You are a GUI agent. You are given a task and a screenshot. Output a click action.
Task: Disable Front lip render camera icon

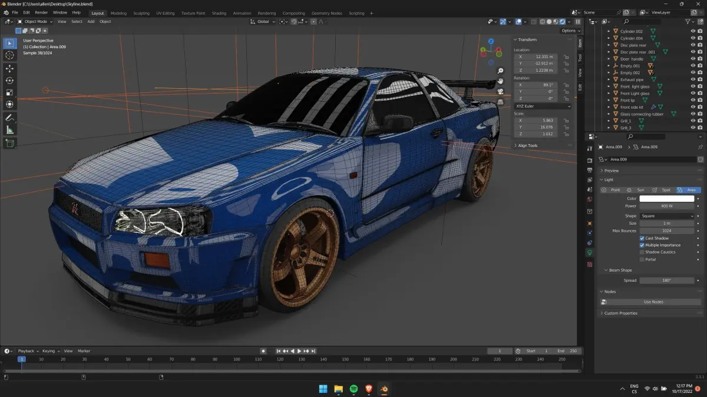click(700, 100)
